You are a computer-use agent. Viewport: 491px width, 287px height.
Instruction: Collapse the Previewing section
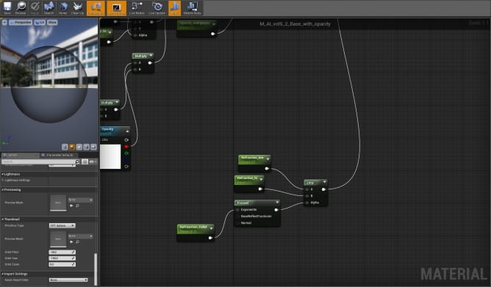pos(2,190)
